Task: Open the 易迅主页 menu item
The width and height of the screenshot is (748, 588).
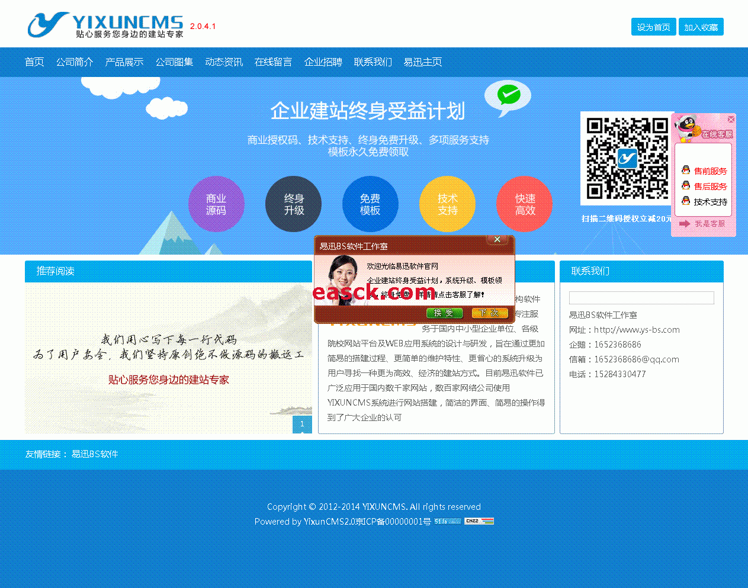Action: 423,62
